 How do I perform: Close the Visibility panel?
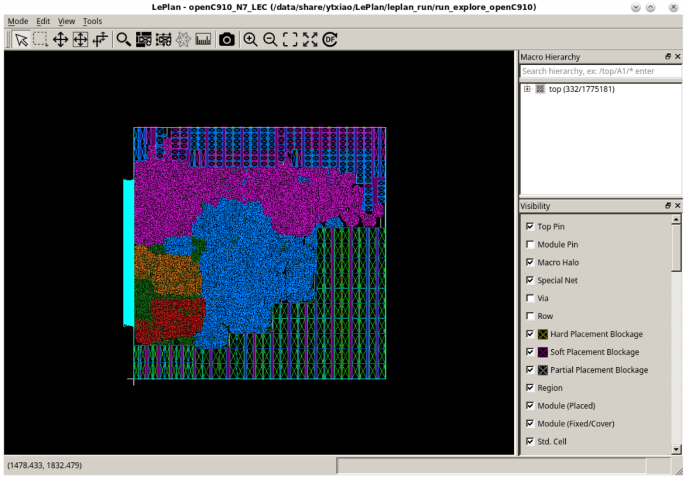coord(678,206)
